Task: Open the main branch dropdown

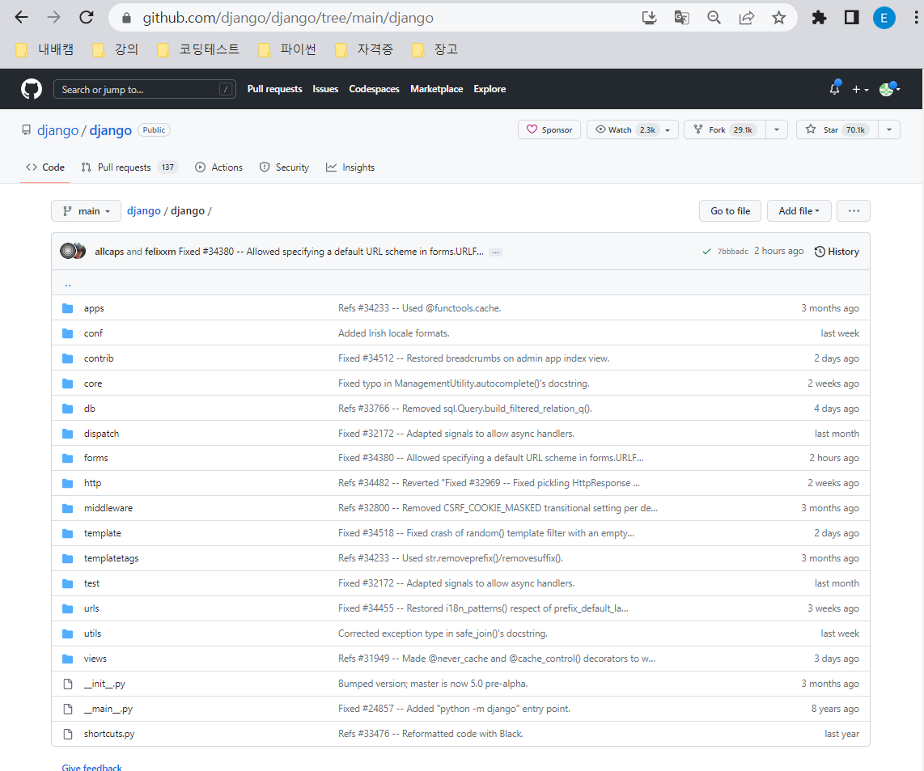Action: (86, 211)
